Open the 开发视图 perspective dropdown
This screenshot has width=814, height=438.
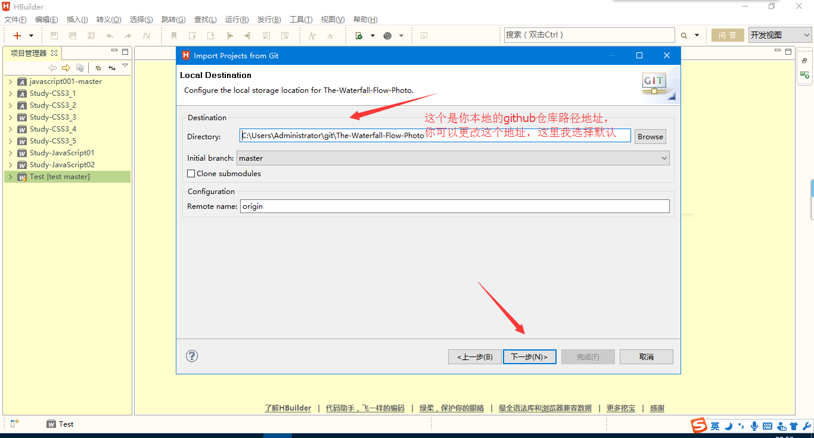click(x=780, y=35)
